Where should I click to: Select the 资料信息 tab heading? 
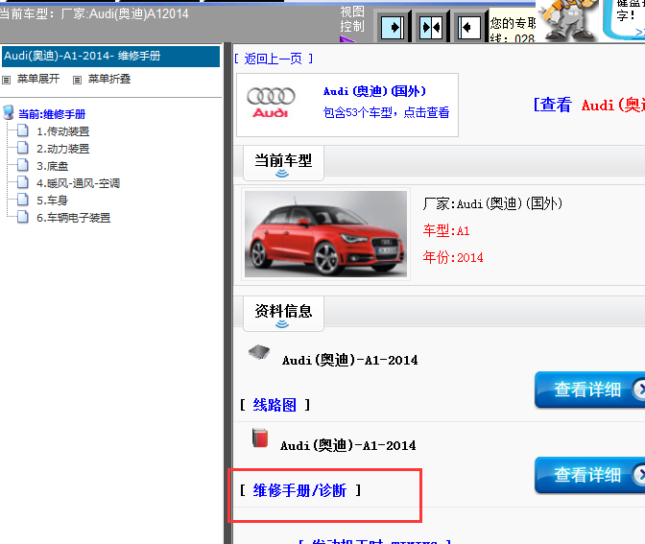click(x=283, y=311)
